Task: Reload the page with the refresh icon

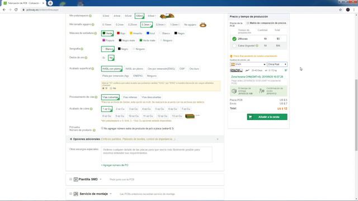Action: (16, 10)
